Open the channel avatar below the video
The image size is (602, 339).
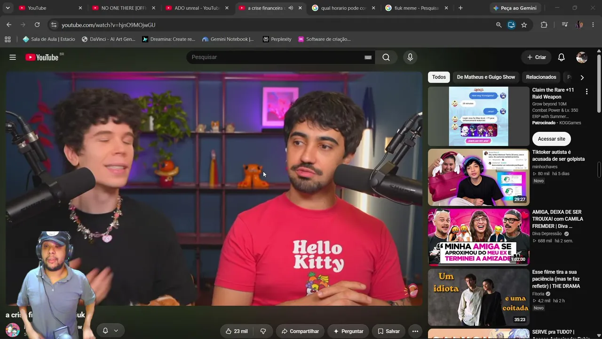[x=12, y=330]
